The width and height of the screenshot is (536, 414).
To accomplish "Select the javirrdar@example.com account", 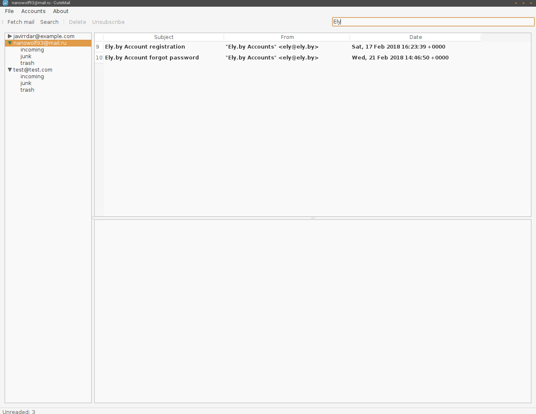I will pyautogui.click(x=44, y=36).
